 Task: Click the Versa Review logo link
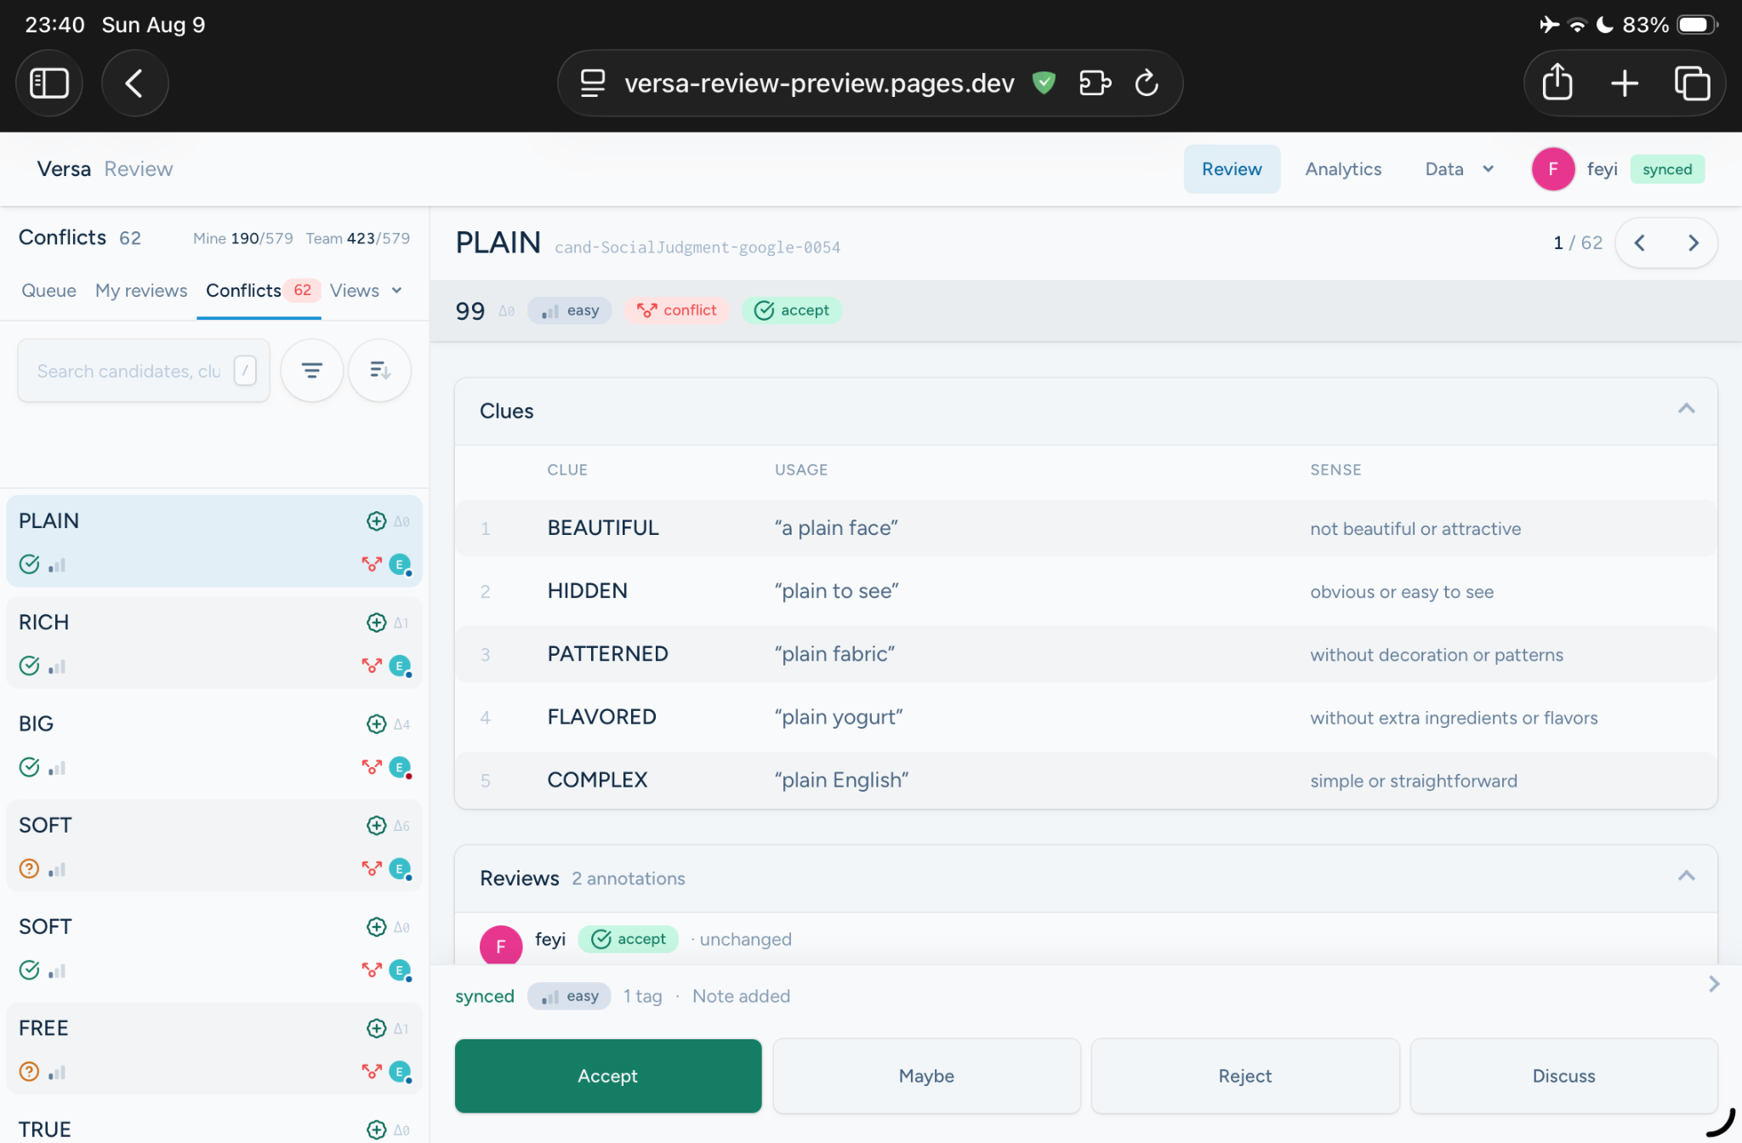(105, 169)
